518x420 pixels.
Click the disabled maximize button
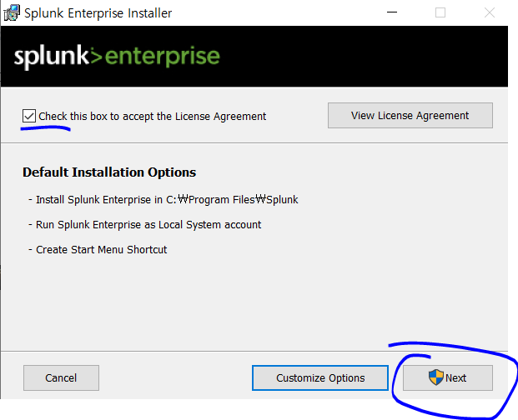(440, 12)
